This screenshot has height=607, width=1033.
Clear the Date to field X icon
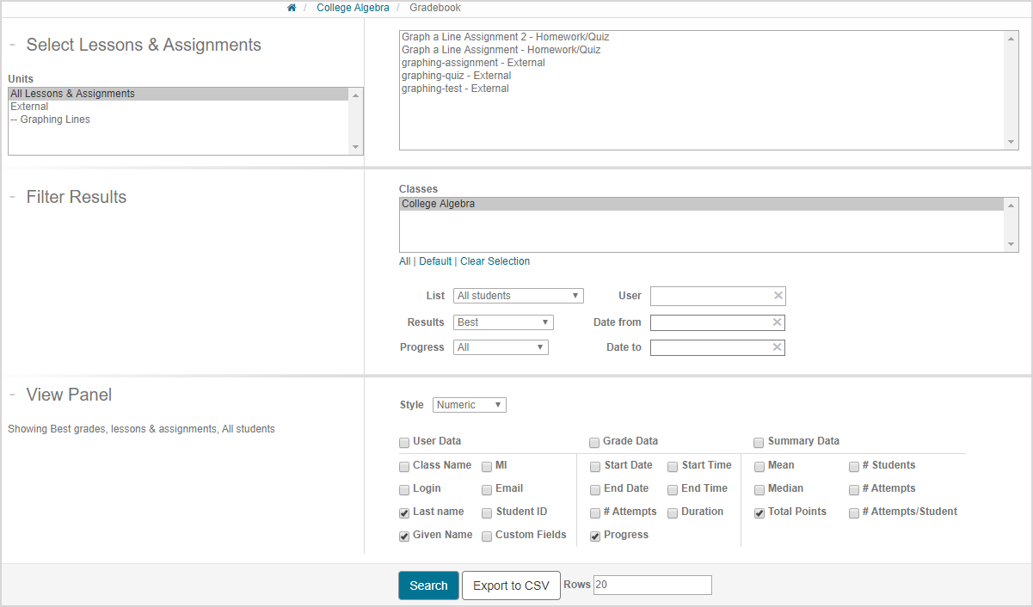[x=777, y=347]
